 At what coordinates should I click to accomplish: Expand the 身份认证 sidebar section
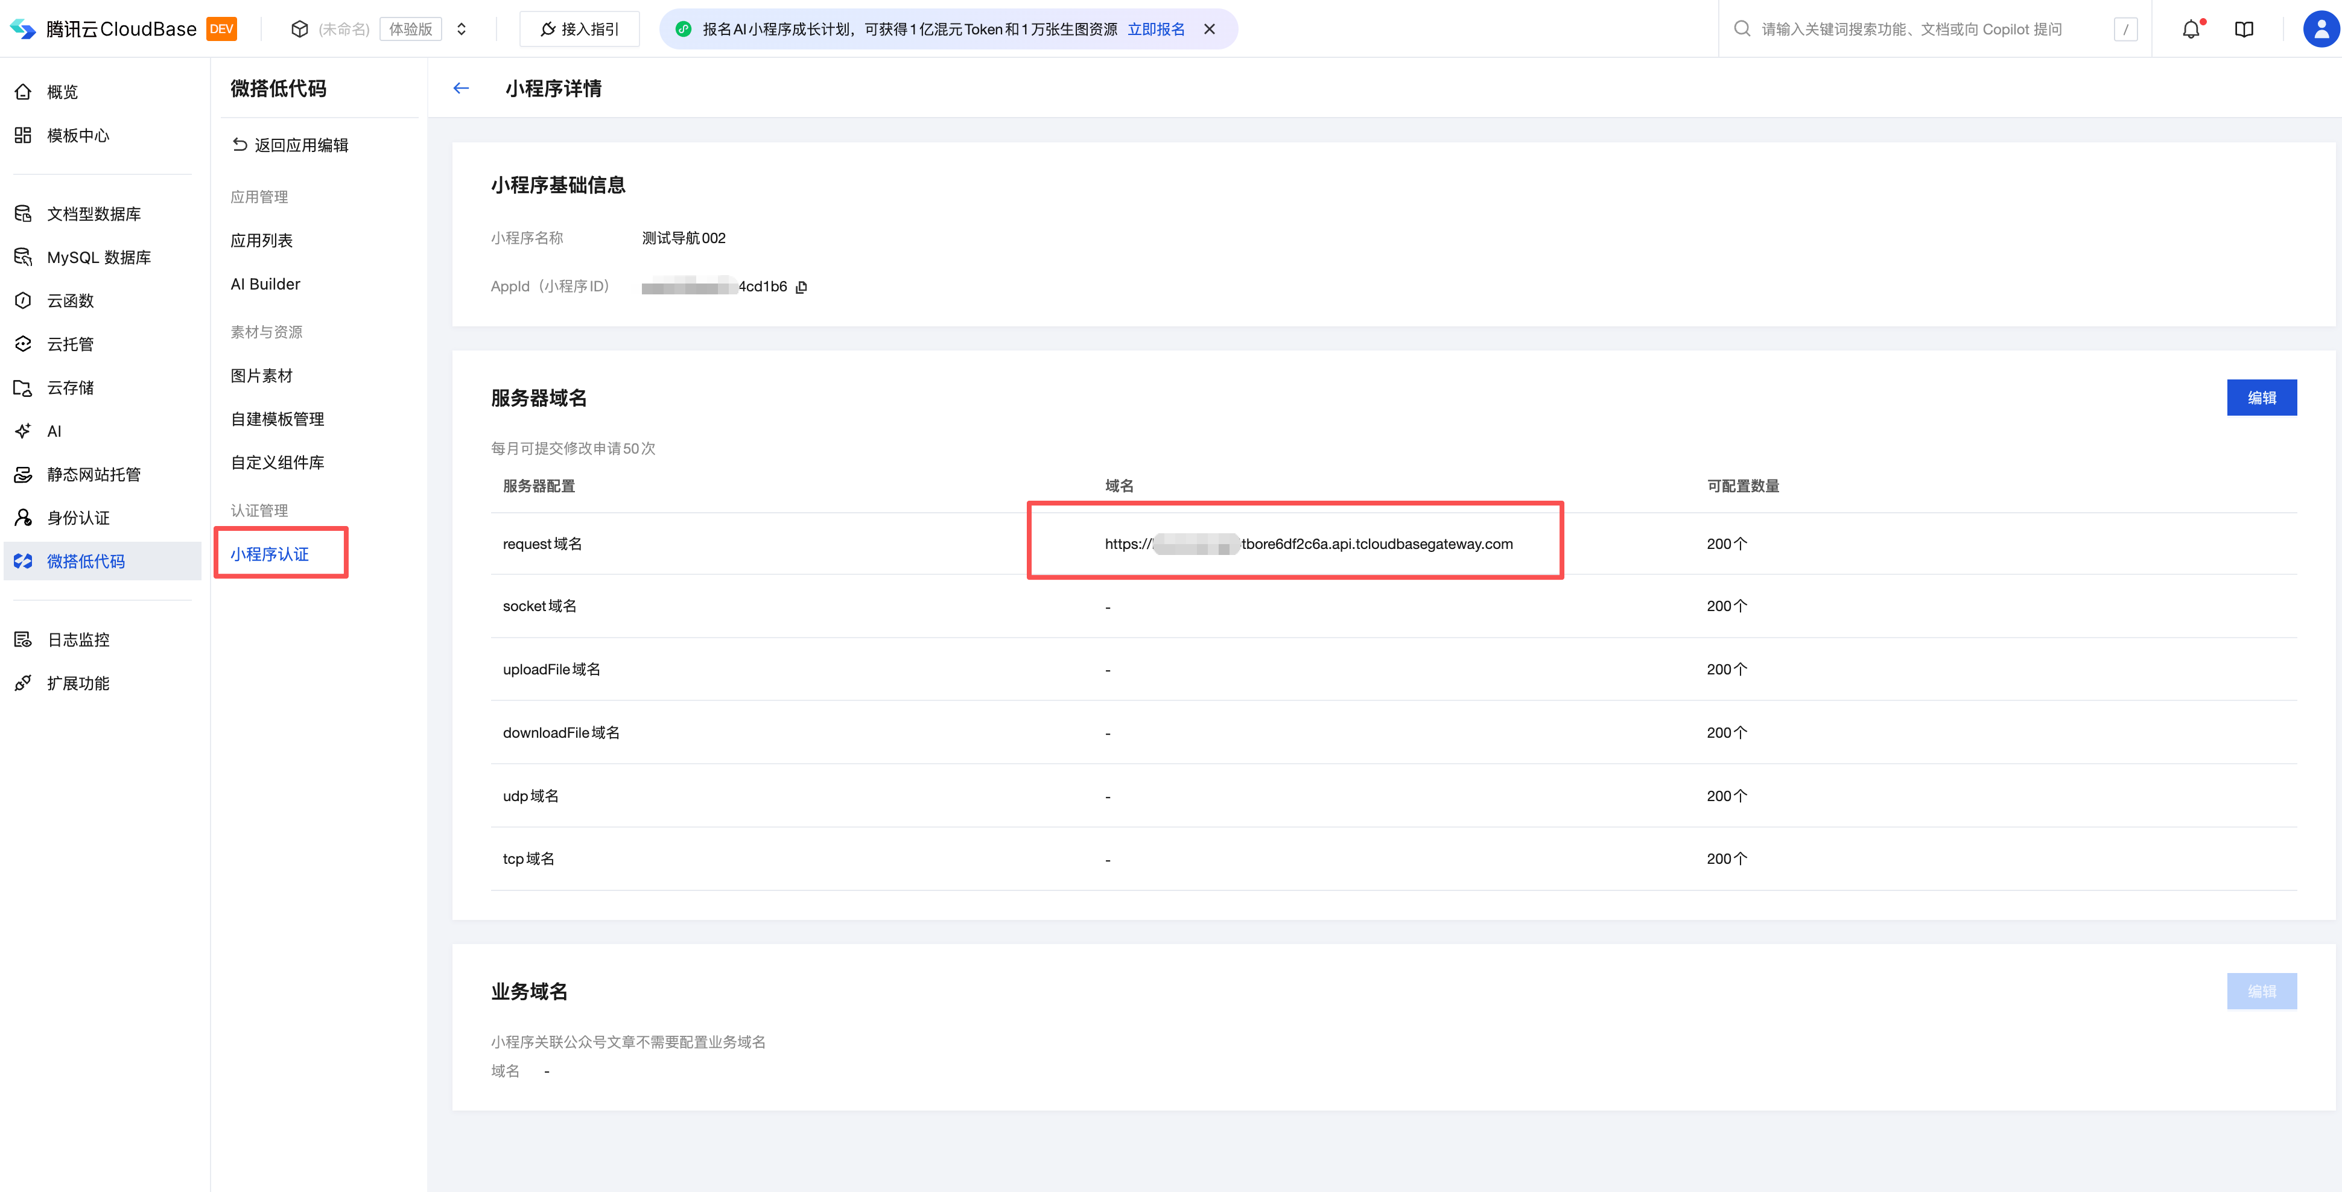point(77,518)
